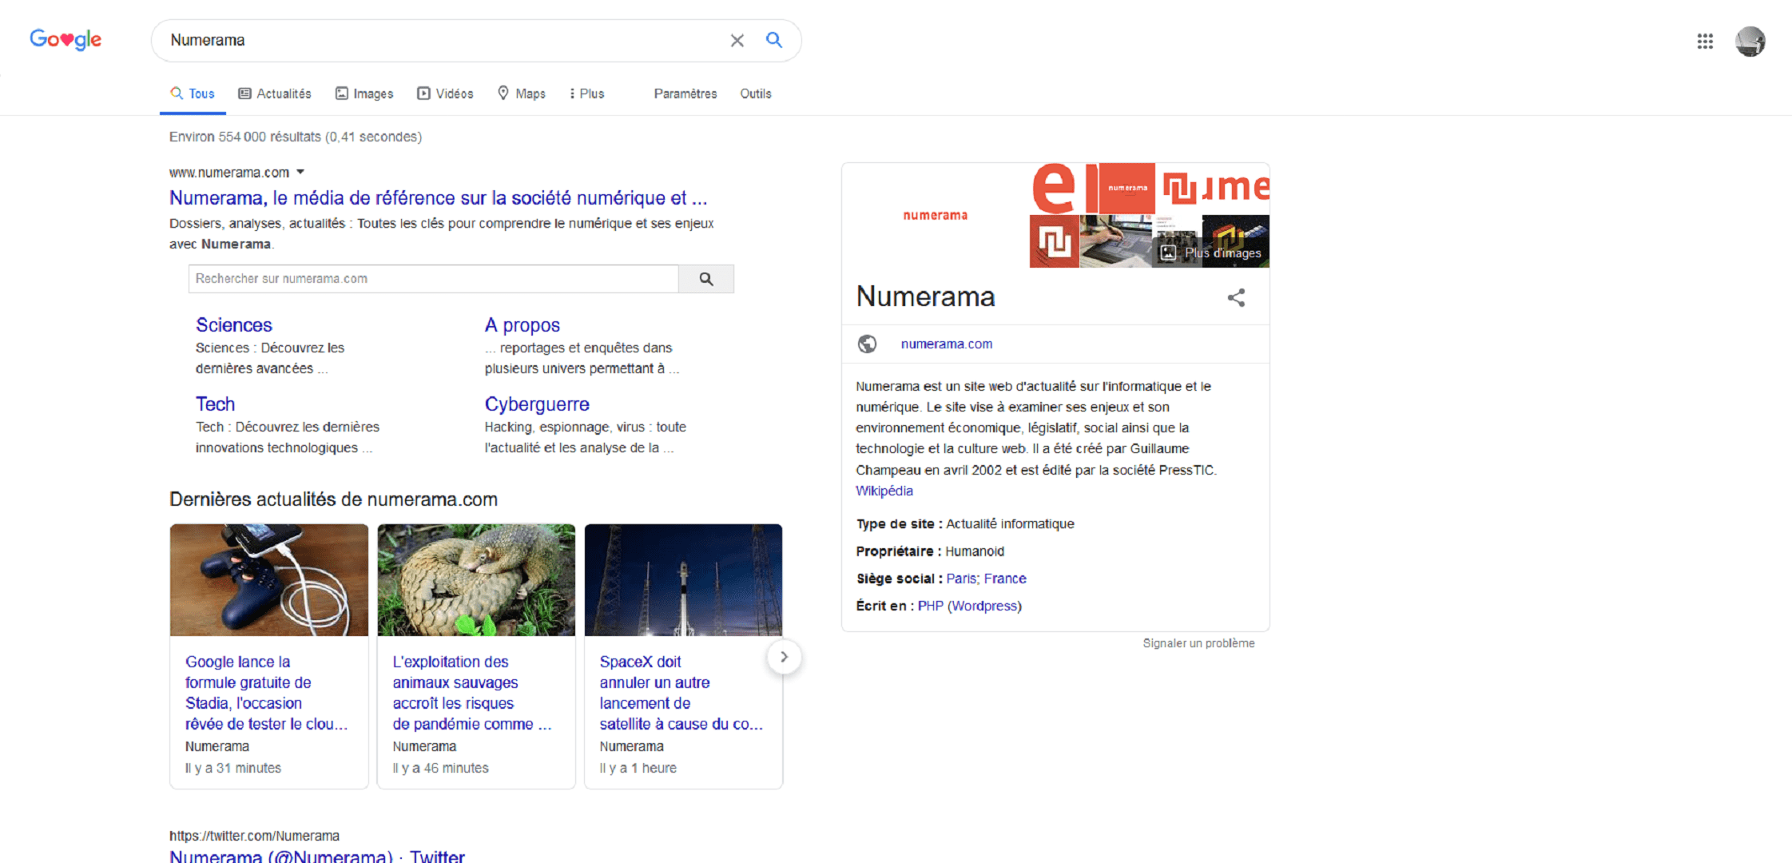Screen dimensions: 1792x863
Task: Switch to the Actualités tab
Action: pyautogui.click(x=275, y=93)
